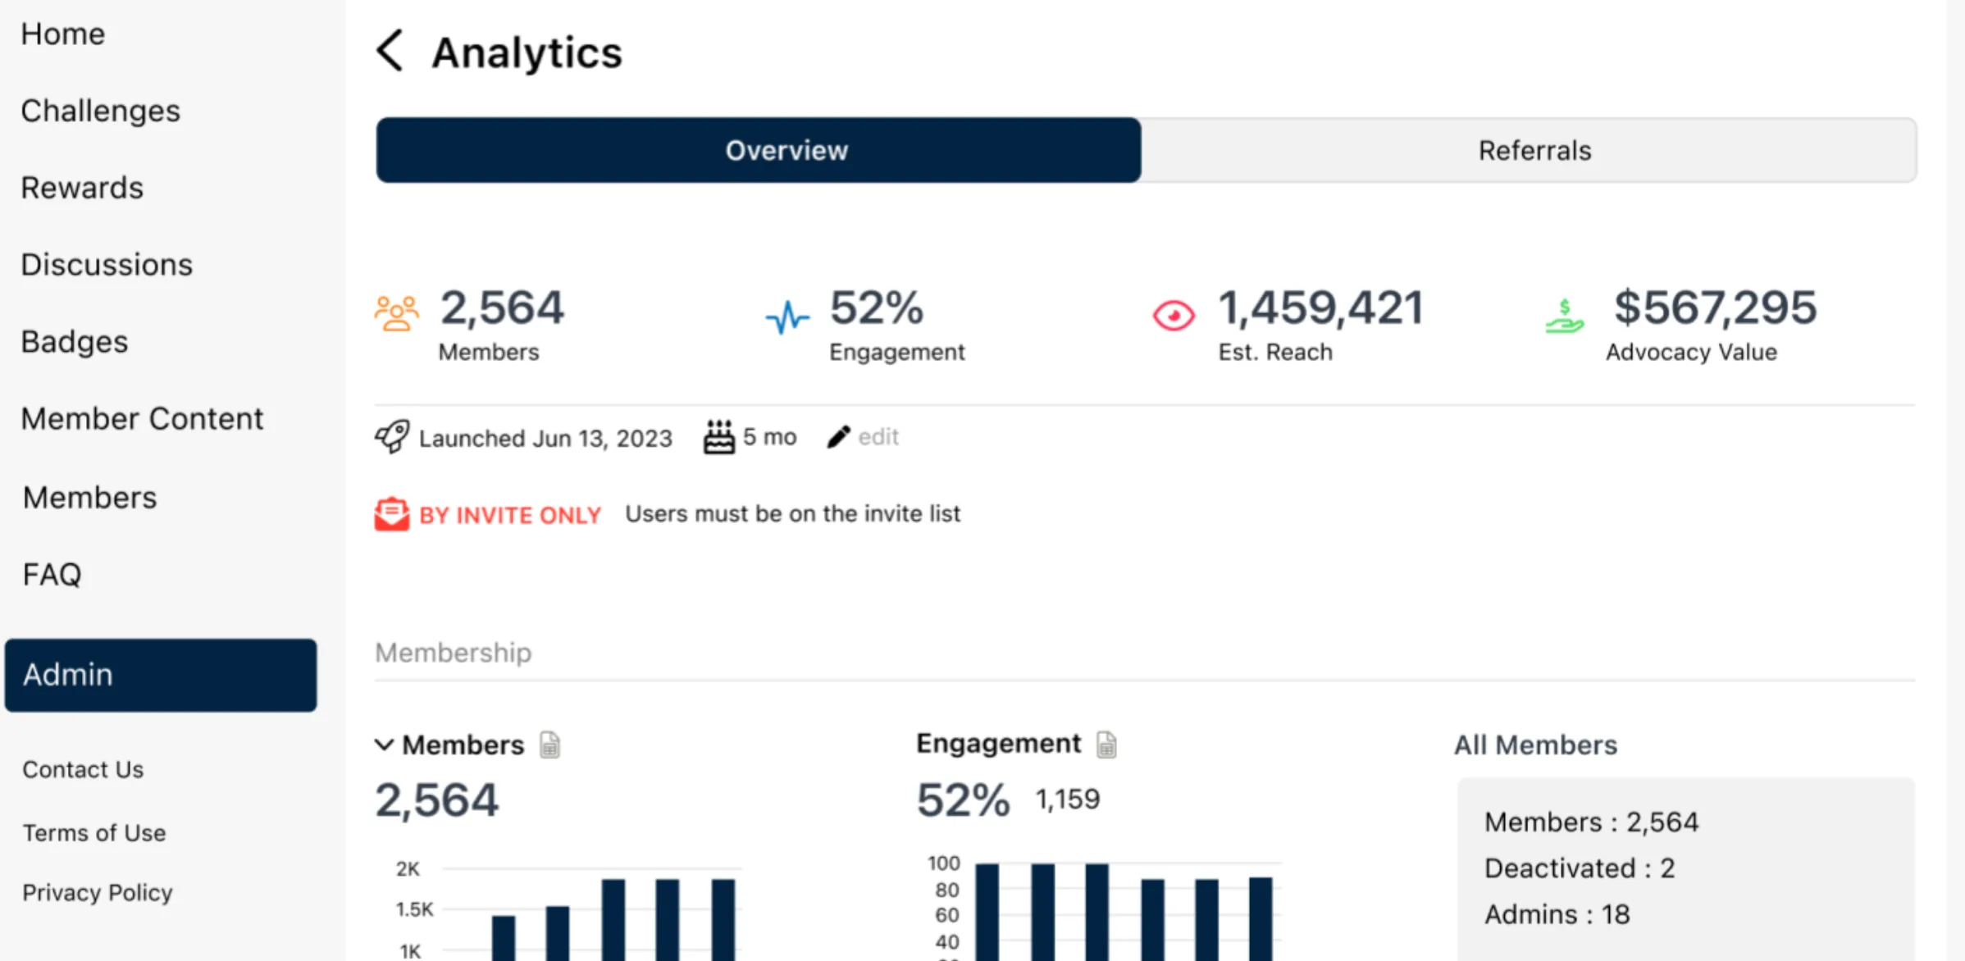The image size is (1965, 961).
Task: Click the Deactivated : 2 row
Action: click(1580, 868)
